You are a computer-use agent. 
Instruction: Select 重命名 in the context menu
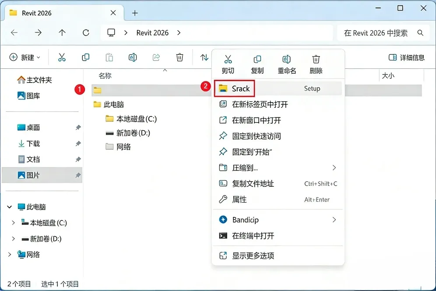(287, 64)
